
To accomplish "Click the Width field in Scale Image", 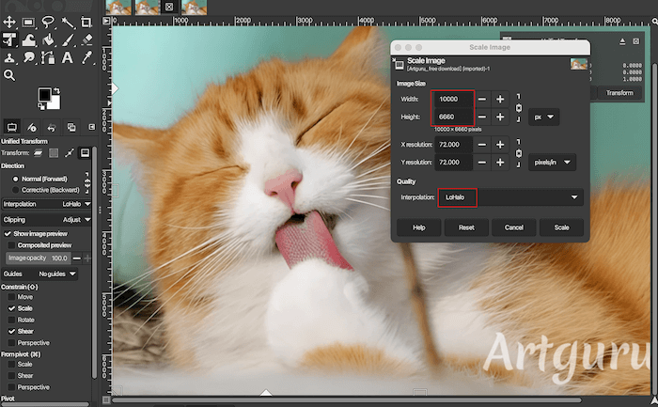I will (x=453, y=99).
